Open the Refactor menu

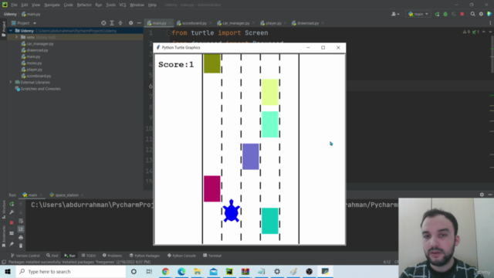coord(84,5)
